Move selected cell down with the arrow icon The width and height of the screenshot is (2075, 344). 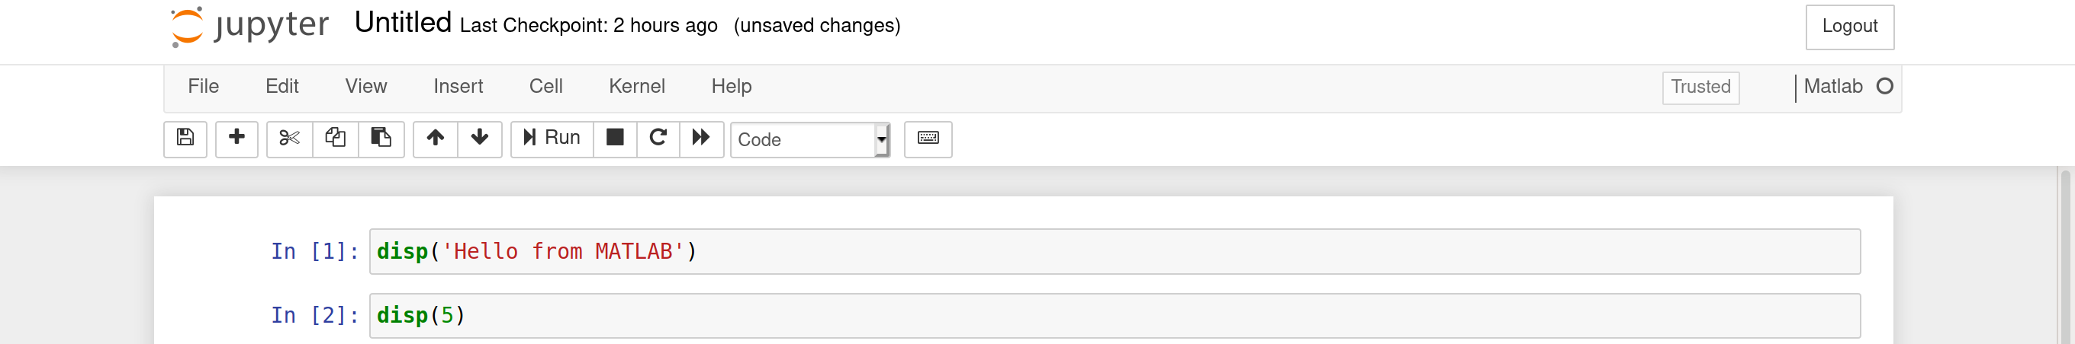coord(479,139)
